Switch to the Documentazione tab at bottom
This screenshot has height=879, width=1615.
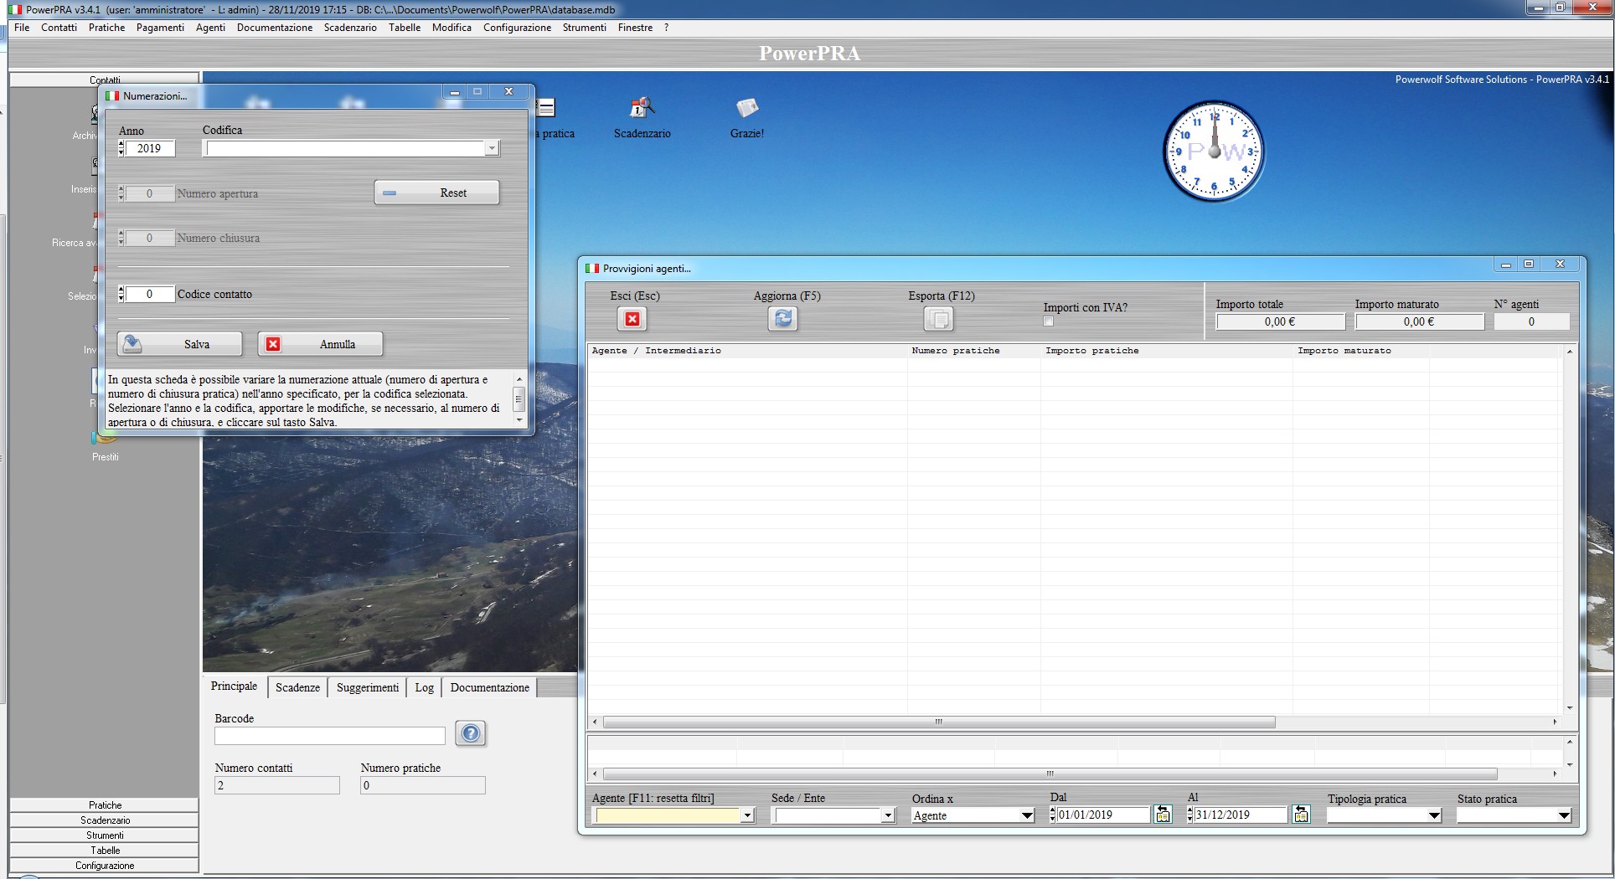tap(489, 687)
